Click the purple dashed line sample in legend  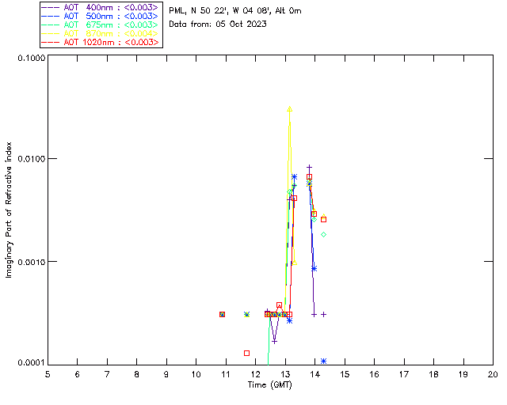(x=51, y=7)
